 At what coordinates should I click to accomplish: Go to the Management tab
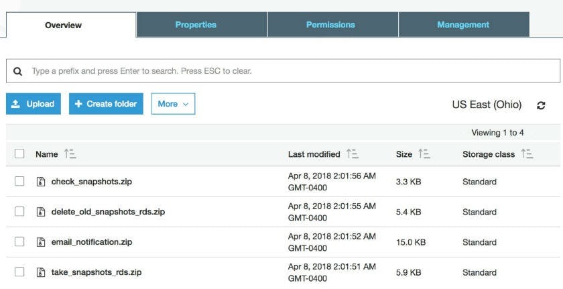pos(463,25)
